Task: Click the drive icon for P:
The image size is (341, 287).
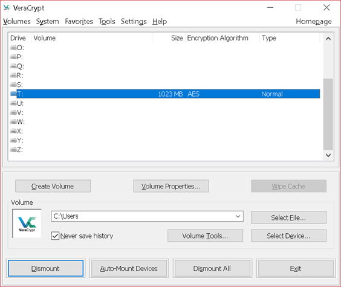Action: (x=13, y=57)
